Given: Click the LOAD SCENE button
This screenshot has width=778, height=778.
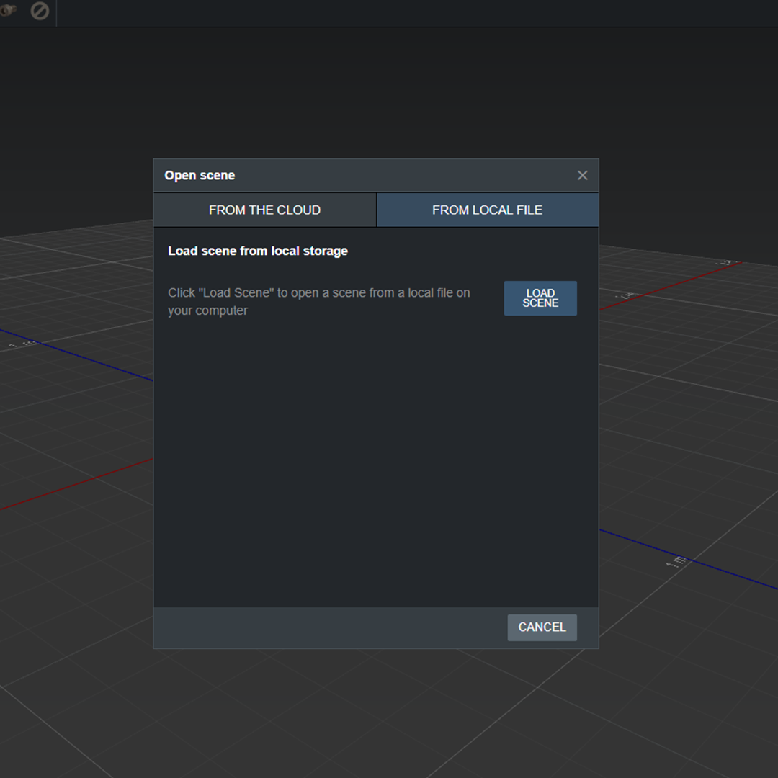Looking at the screenshot, I should 540,298.
